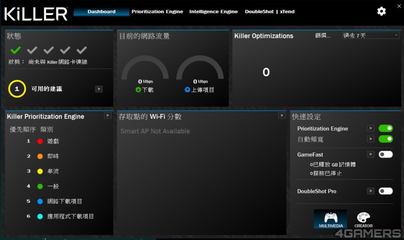The width and height of the screenshot is (404, 240).
Task: Click the second gray status checkmark
Action: [32, 50]
